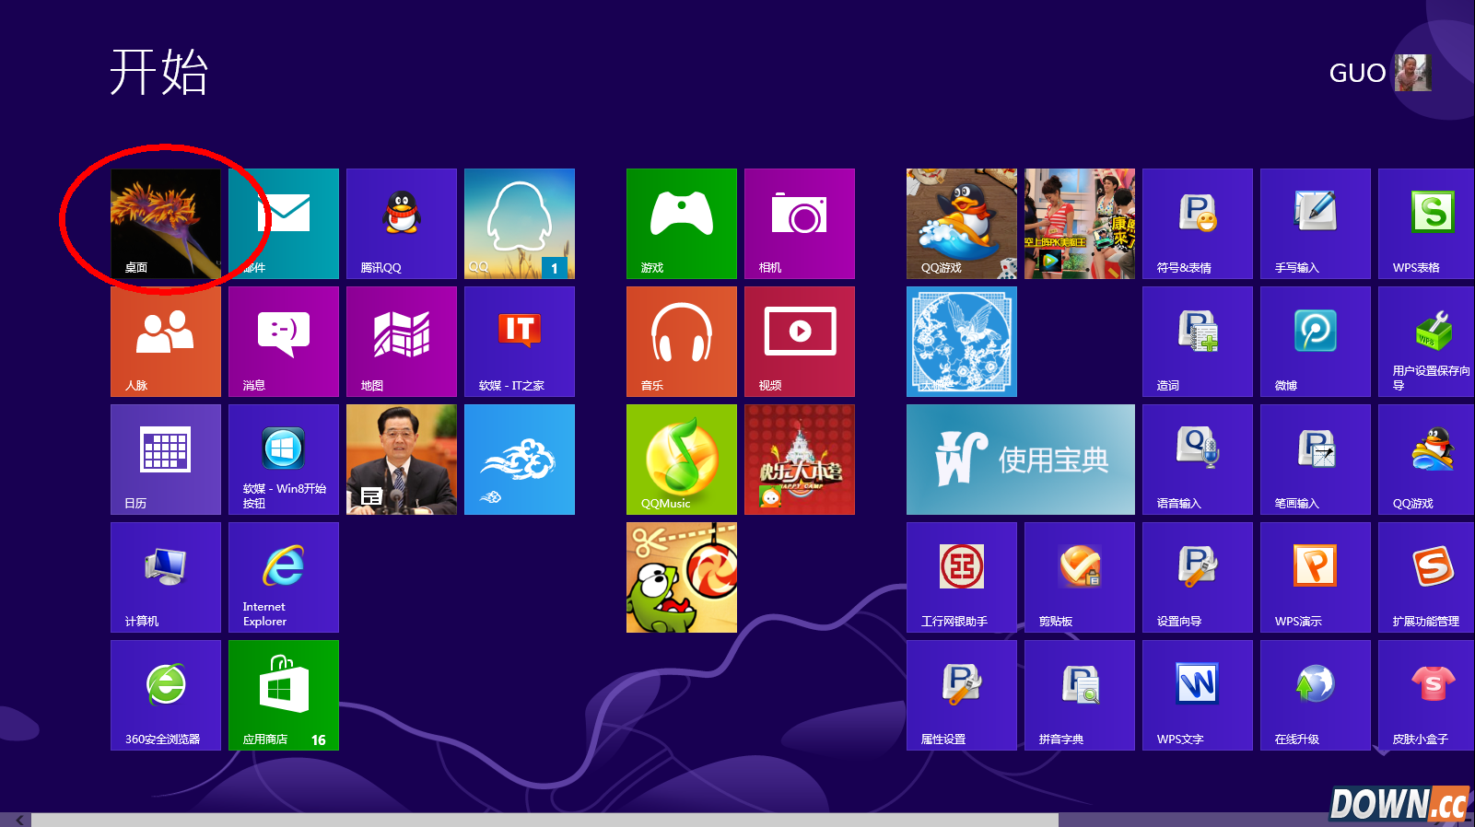Launch Internet Explorer tile
Screen dimensions: 1475x827
click(284, 577)
